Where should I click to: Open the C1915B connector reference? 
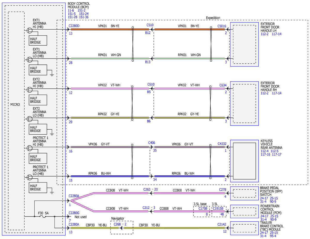pyautogui.click(x=219, y=208)
